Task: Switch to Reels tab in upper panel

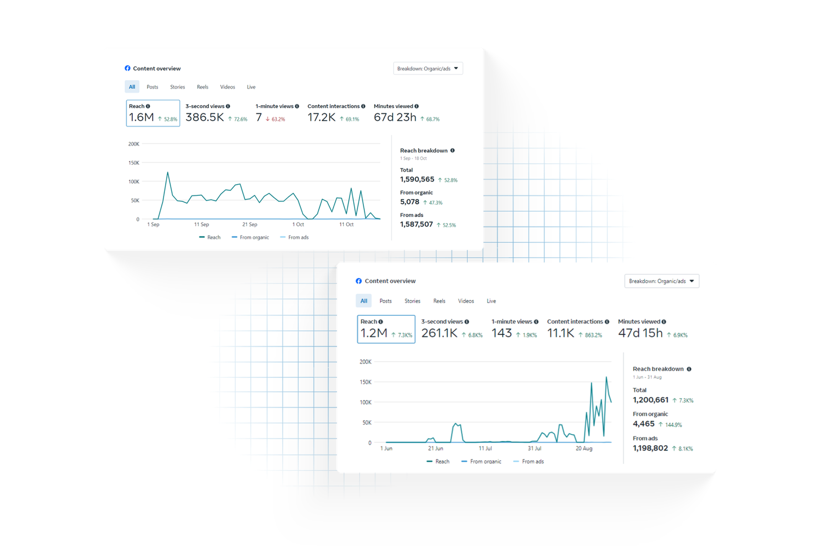Action: coord(202,87)
